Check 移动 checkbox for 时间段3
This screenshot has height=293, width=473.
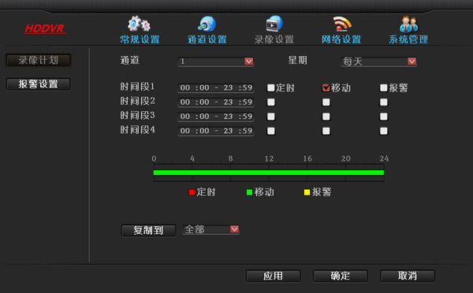(326, 117)
